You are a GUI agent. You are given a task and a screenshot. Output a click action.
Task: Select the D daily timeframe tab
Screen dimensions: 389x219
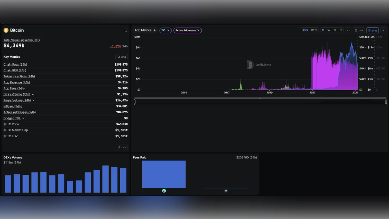pos(323,30)
